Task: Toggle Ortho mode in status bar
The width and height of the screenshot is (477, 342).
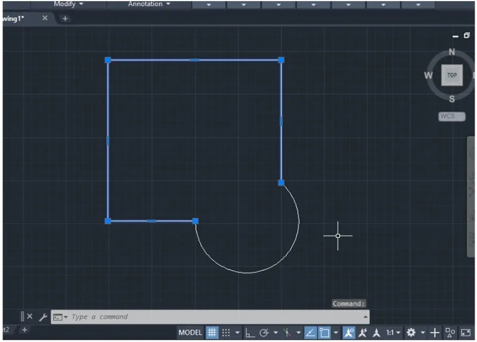Action: pyautogui.click(x=250, y=333)
